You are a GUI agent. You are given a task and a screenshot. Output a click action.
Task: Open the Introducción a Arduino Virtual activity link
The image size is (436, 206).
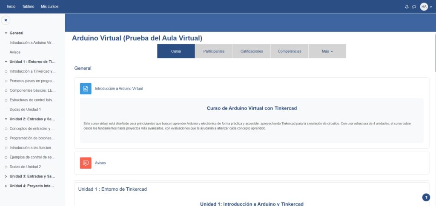(x=119, y=89)
